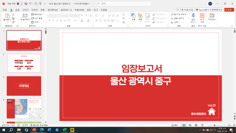The width and height of the screenshot is (236, 133).
Task: Click the Redo icon in quick access toolbar
Action: click(x=36, y=4)
